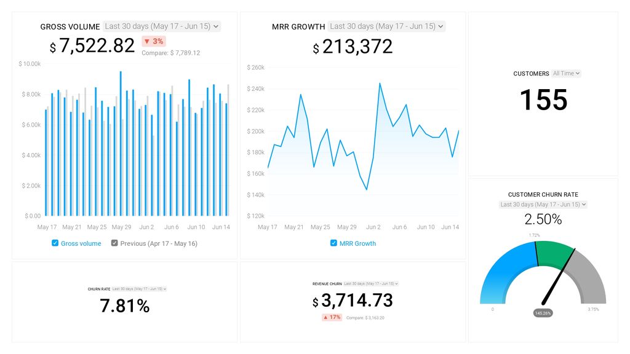Click the Compare: $3,163.20 value
Screen dimensions: 630x354
pyautogui.click(x=367, y=317)
